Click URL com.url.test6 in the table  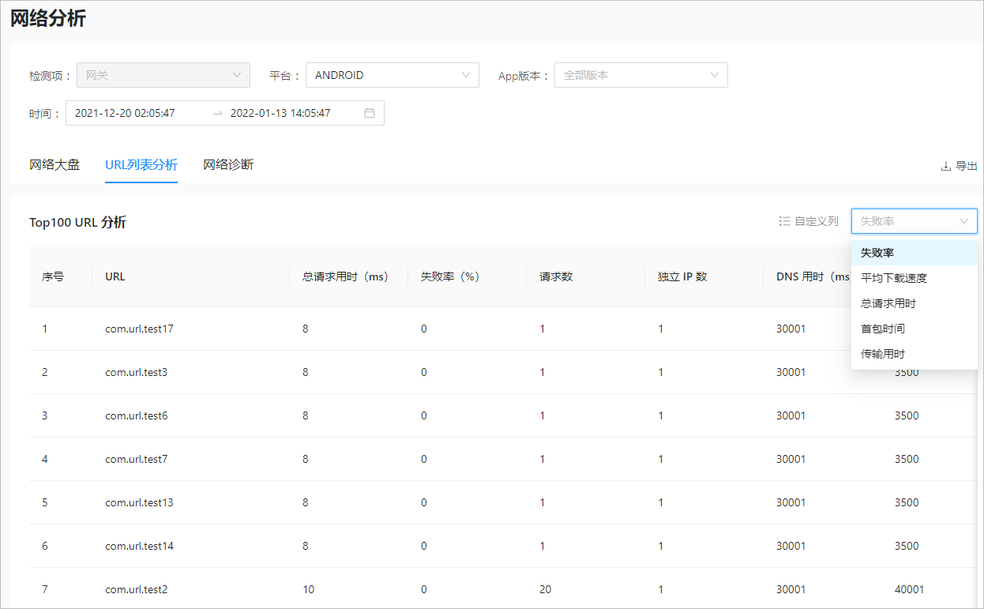click(x=136, y=415)
